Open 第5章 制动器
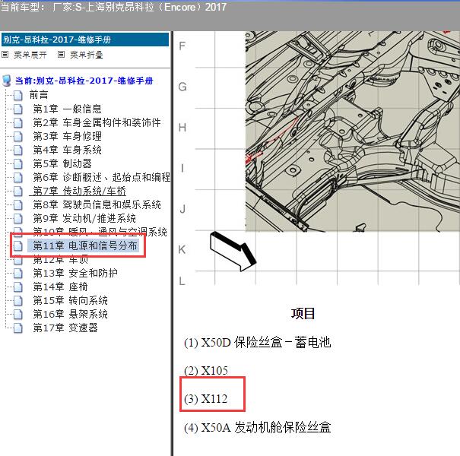460x456 pixels. pos(62,163)
